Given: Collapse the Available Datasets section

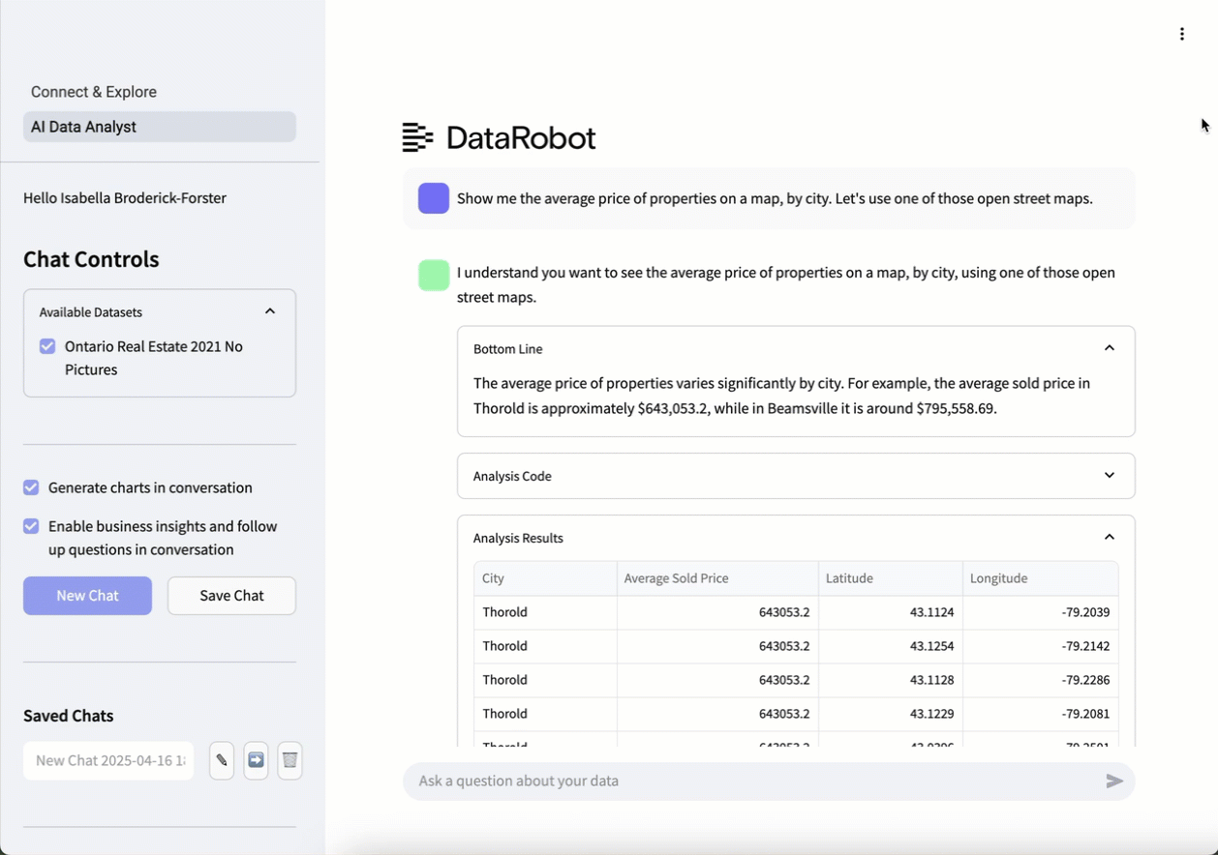Looking at the screenshot, I should 270,311.
